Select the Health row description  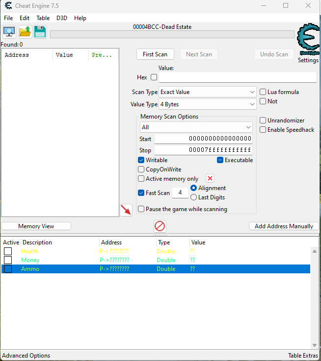pos(29,251)
